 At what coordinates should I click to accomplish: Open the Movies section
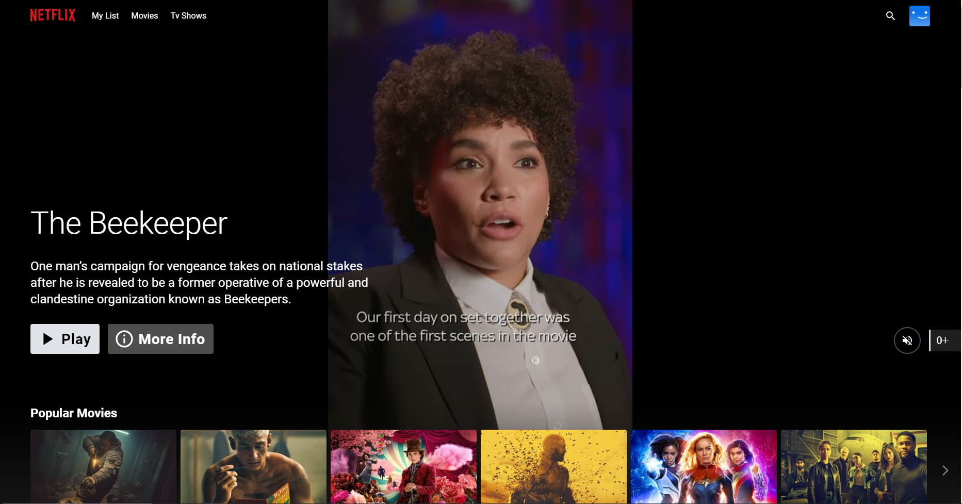coord(144,16)
